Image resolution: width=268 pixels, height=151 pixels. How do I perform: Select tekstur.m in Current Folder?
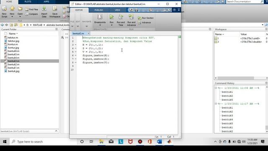pos(13,38)
